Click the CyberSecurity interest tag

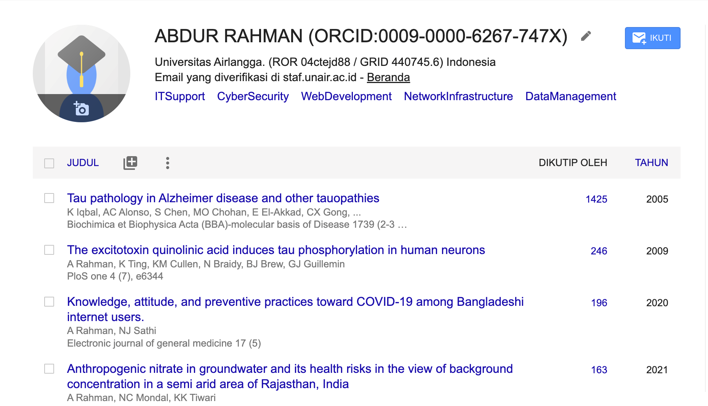point(253,96)
